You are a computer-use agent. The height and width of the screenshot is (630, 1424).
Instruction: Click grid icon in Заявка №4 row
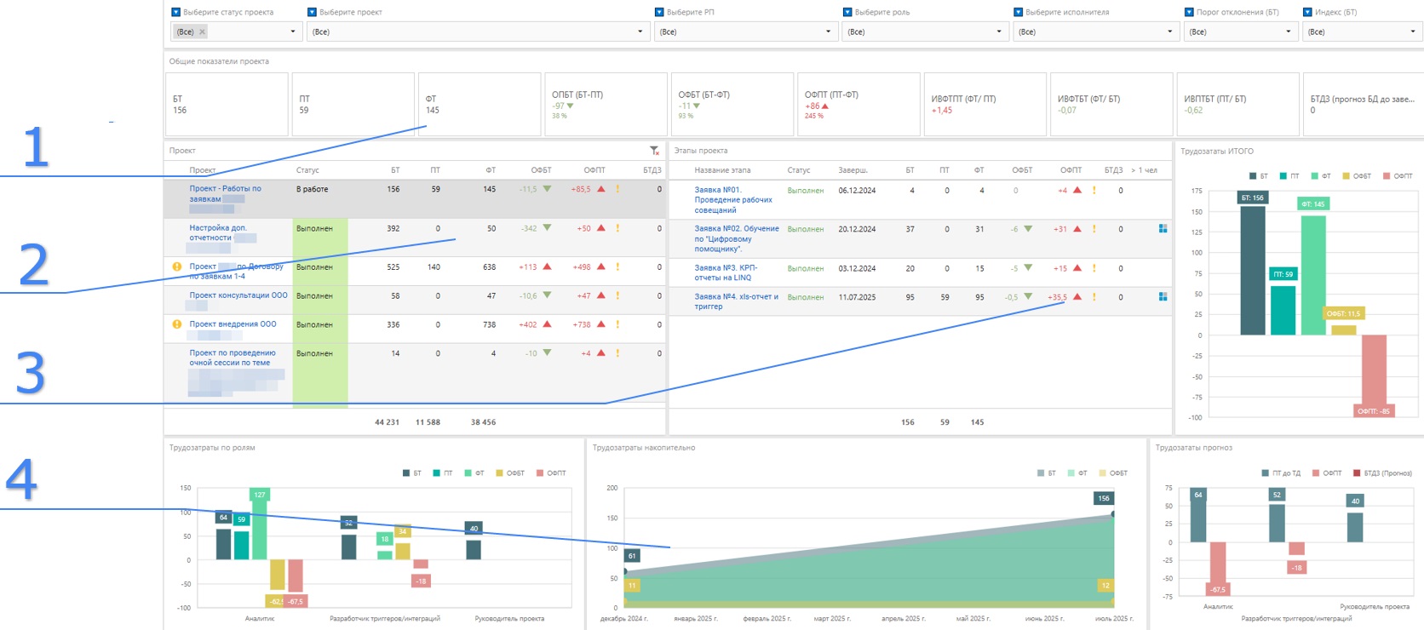point(1163,297)
